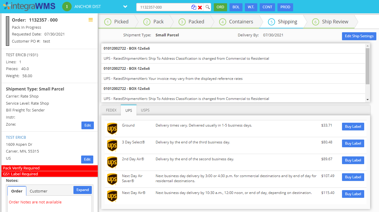
Task: Click the PROD button
Action: (x=285, y=7)
